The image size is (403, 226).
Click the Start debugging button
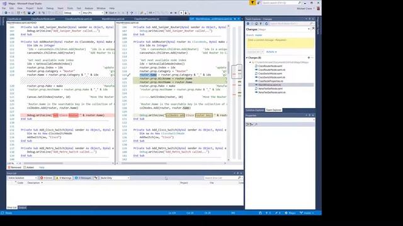111,13
